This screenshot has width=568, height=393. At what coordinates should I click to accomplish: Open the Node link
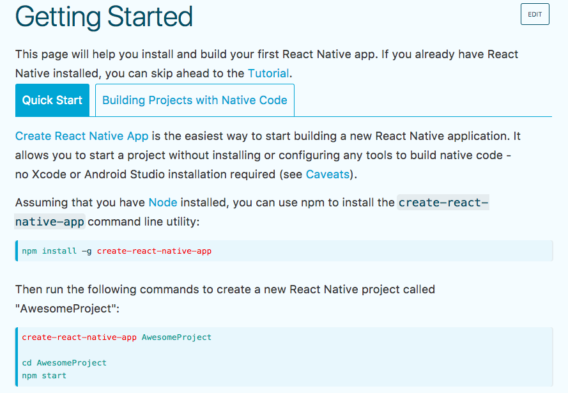pos(162,203)
